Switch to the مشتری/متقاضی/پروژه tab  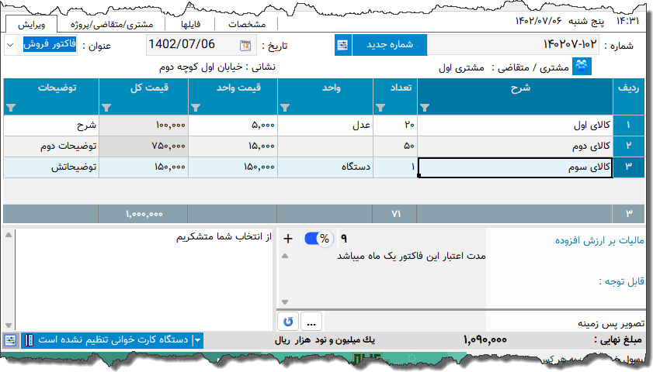point(112,25)
